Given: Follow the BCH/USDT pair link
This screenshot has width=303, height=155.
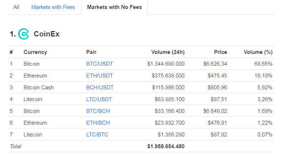Looking at the screenshot, I should coord(100,87).
